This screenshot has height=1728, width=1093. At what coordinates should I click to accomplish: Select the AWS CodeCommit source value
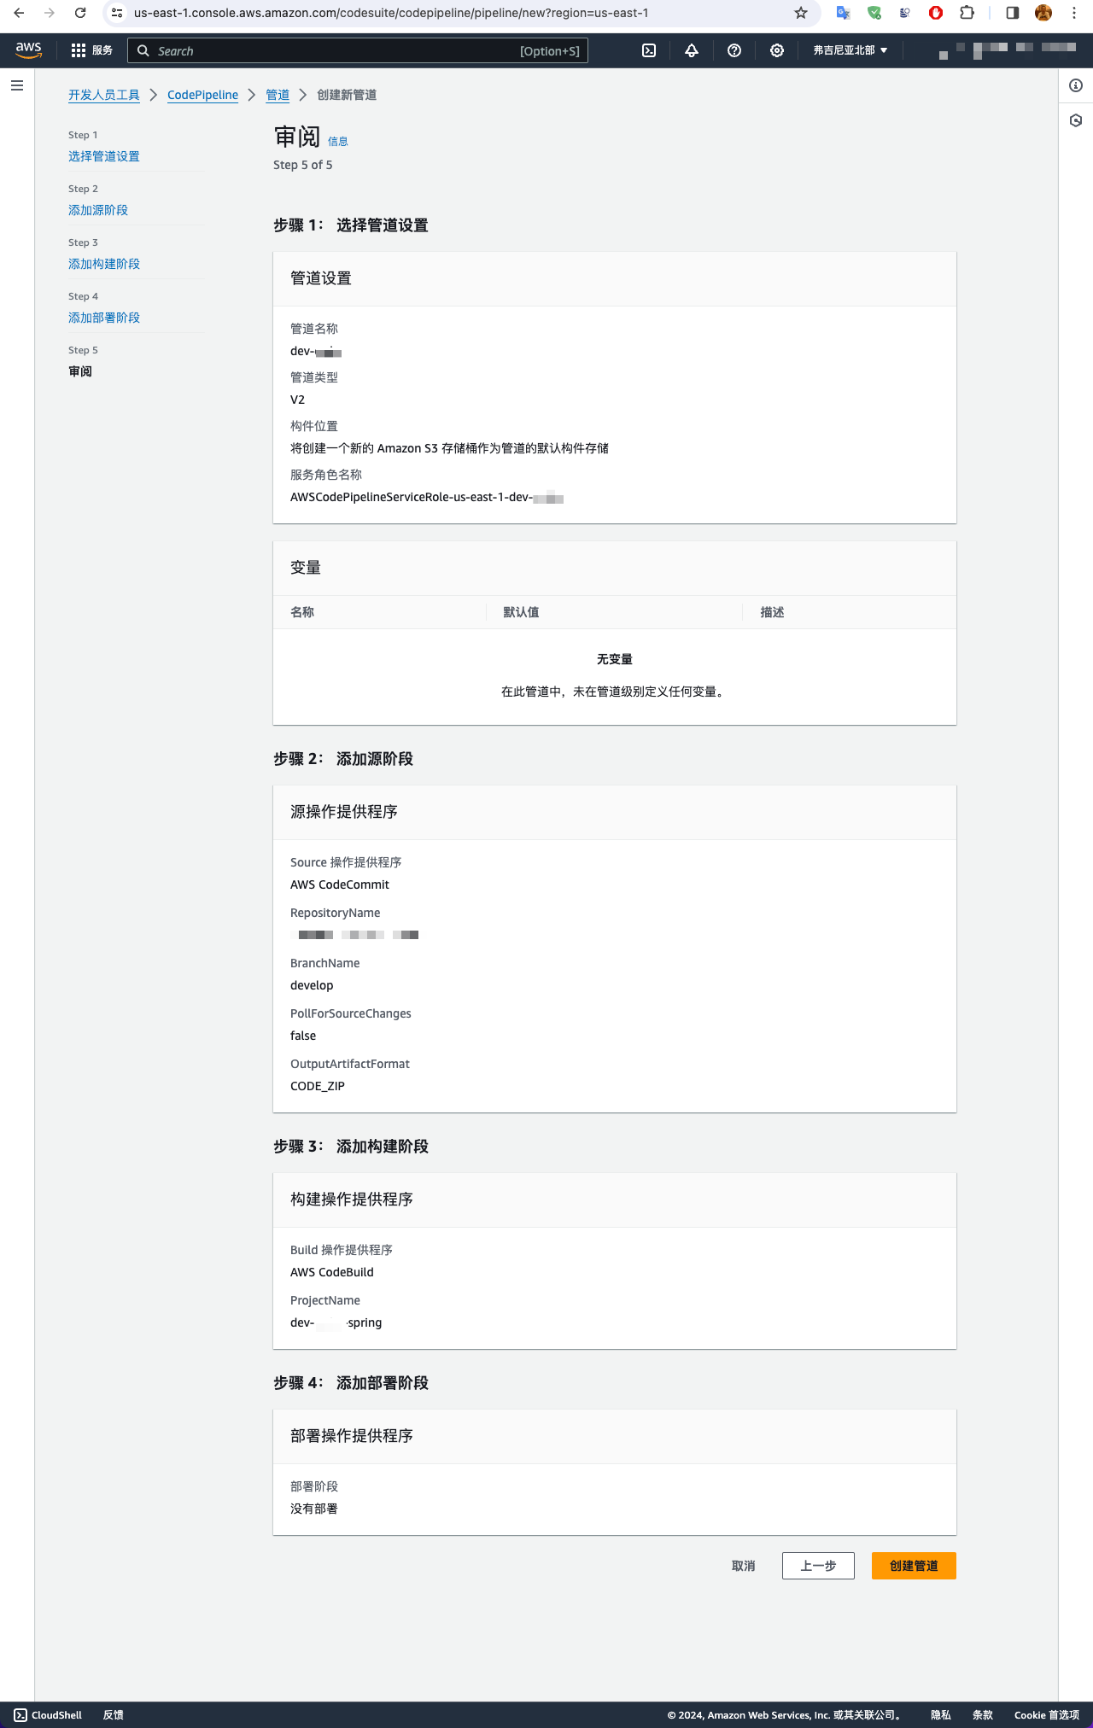coord(340,884)
